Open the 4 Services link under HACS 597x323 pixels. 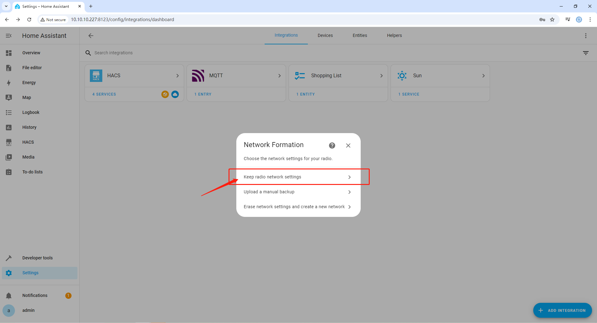[x=104, y=94]
